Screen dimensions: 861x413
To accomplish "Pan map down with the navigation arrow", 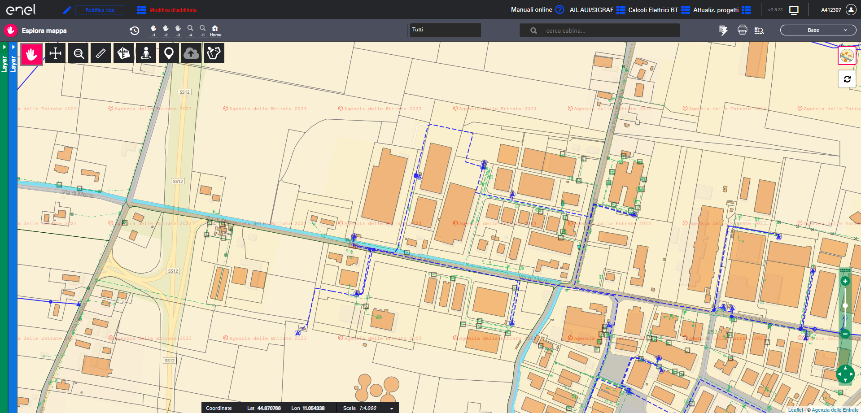I will 845,380.
